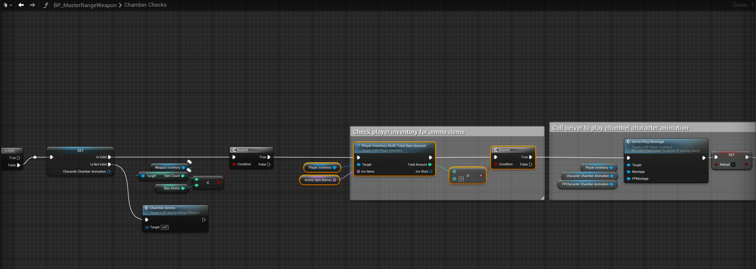Select the Chamber Checks breadcrumb
756x269 pixels.
[x=145, y=5]
